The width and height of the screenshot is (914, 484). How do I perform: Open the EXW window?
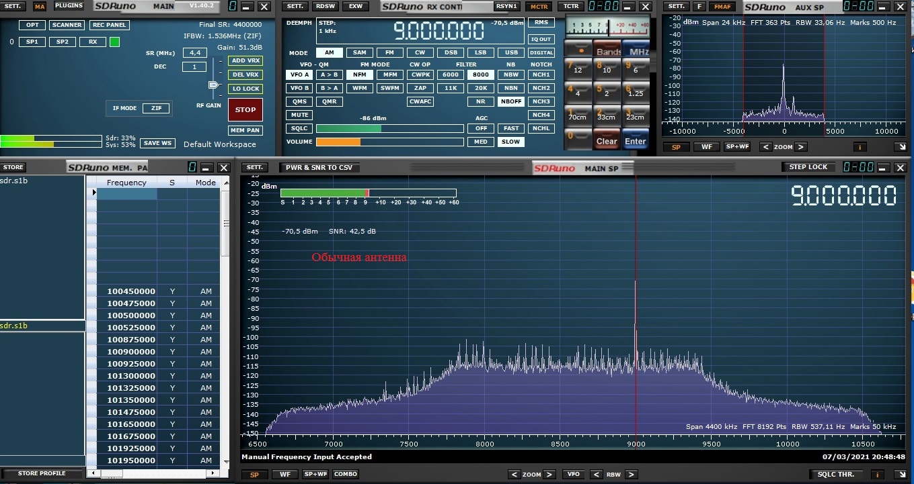pyautogui.click(x=355, y=6)
